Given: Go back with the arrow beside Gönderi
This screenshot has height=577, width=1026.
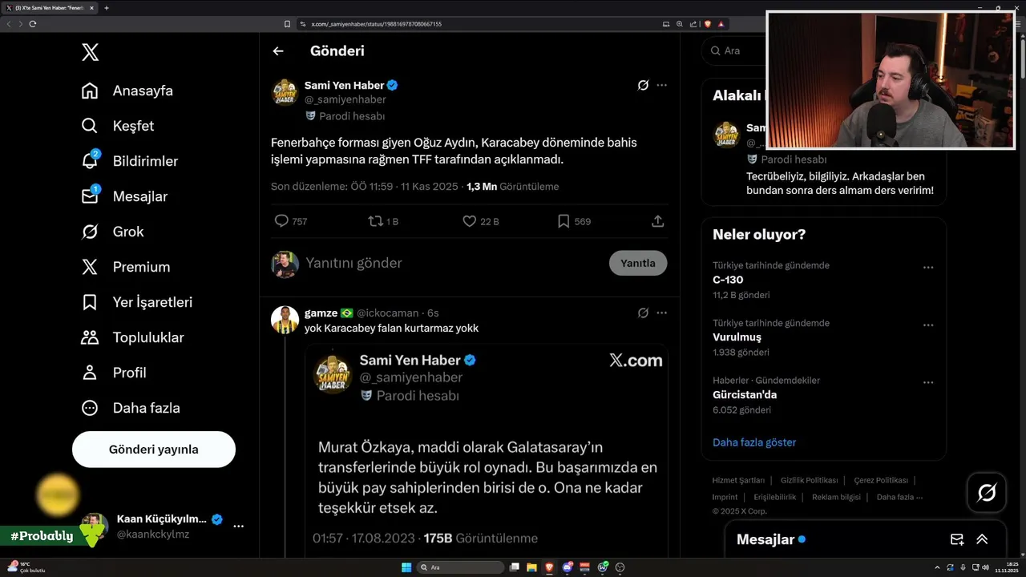Looking at the screenshot, I should [278, 51].
